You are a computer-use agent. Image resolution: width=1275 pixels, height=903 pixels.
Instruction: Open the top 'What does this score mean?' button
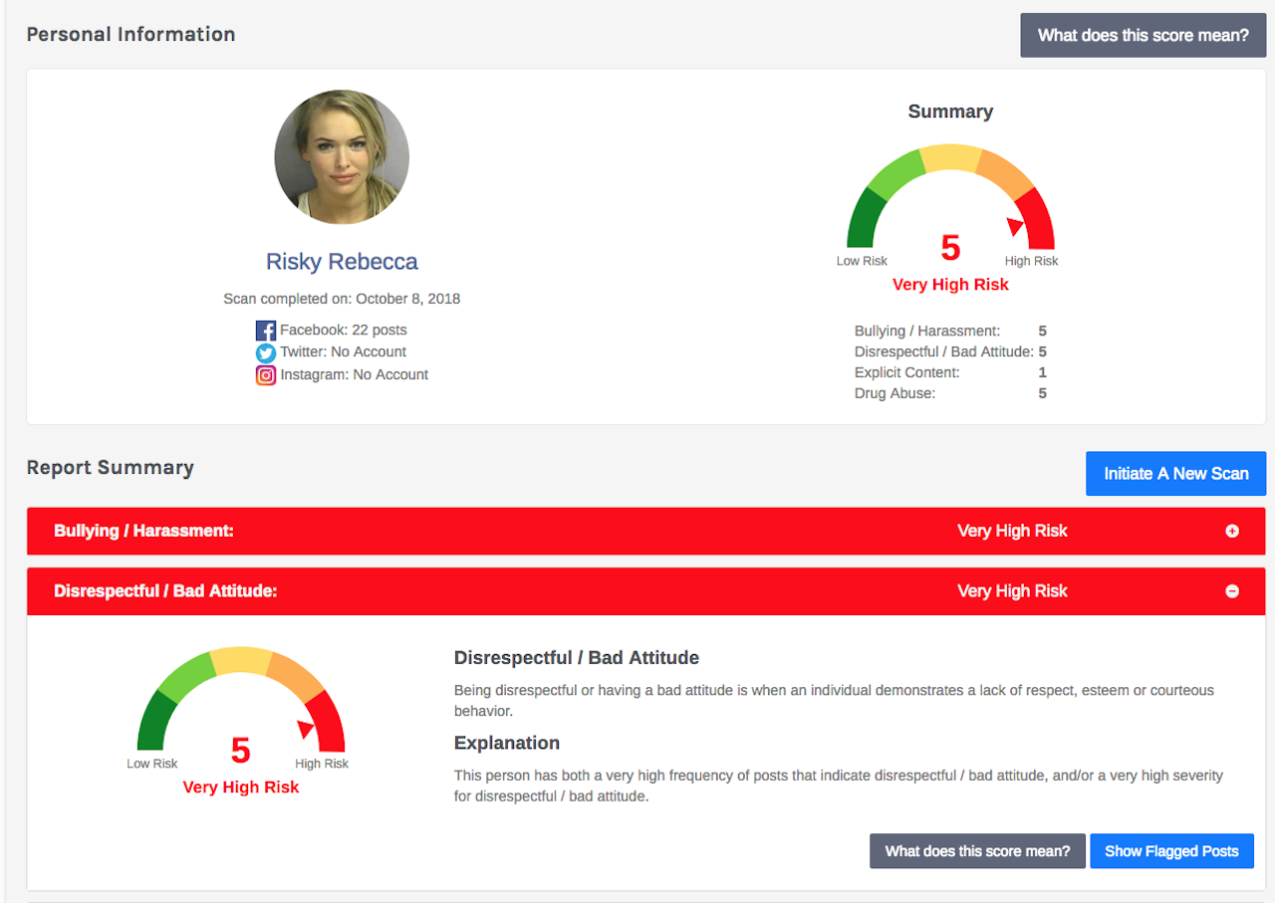pyautogui.click(x=1143, y=36)
